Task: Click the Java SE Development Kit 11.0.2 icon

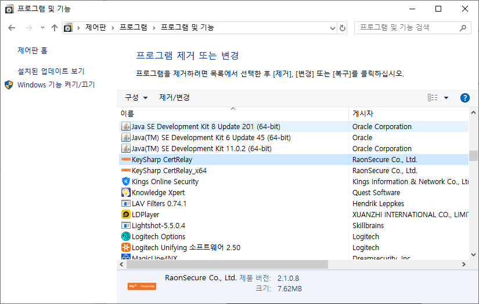Action: click(125, 148)
